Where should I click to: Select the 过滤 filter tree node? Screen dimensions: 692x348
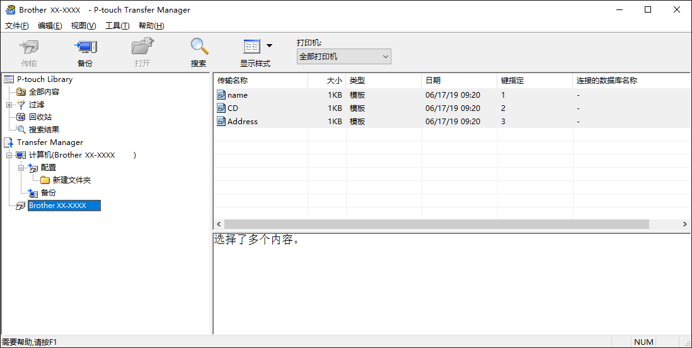[37, 105]
